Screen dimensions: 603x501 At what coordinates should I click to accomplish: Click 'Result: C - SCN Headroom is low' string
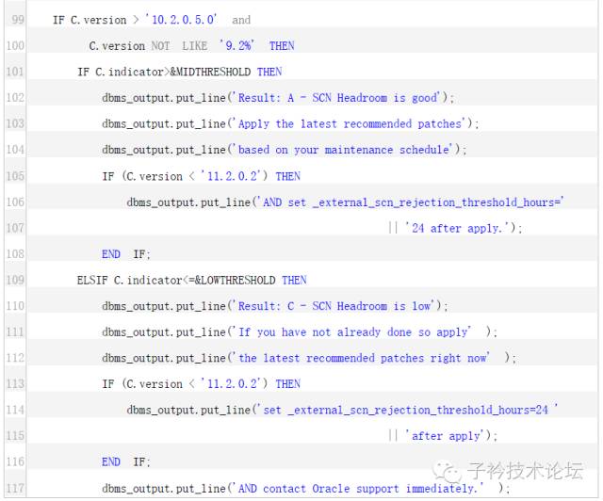[x=334, y=306]
